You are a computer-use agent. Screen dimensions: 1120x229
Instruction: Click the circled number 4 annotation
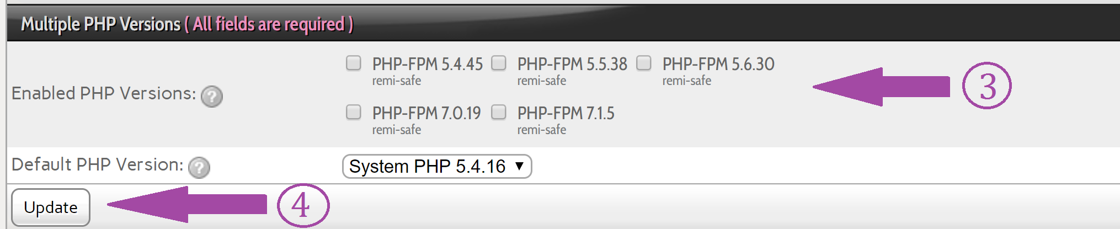(303, 205)
